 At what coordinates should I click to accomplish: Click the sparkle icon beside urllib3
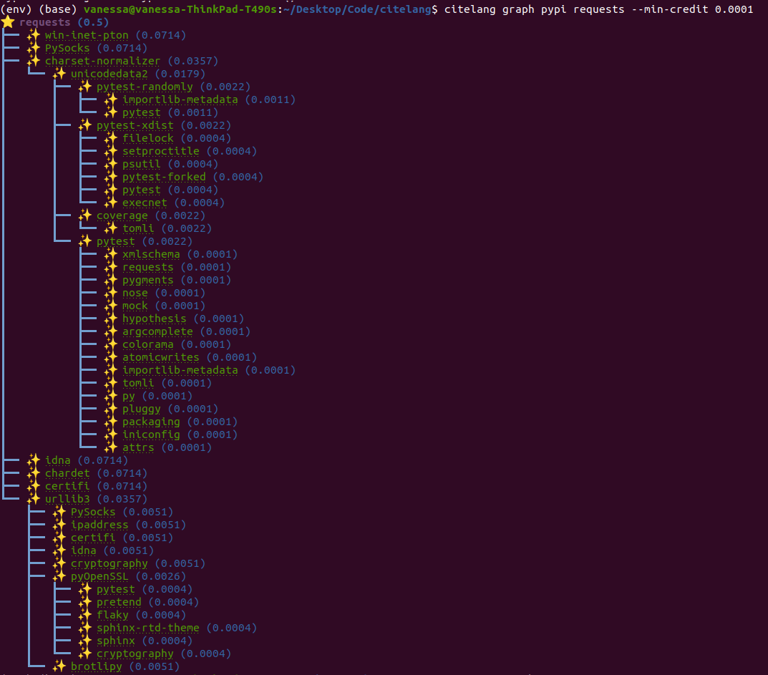point(34,499)
